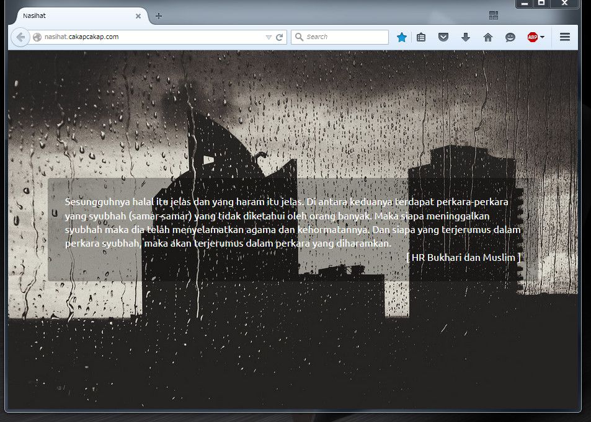This screenshot has width=591, height=422.
Task: Click the site identity globe icon
Action: (x=37, y=37)
